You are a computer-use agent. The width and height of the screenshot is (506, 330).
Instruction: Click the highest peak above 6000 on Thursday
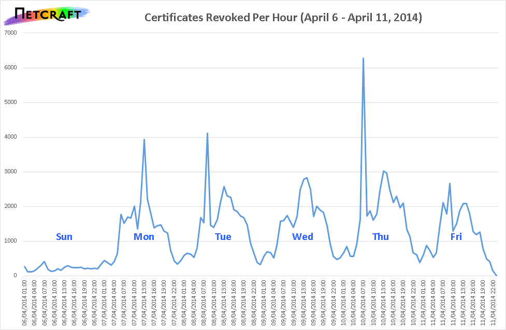tap(363, 58)
